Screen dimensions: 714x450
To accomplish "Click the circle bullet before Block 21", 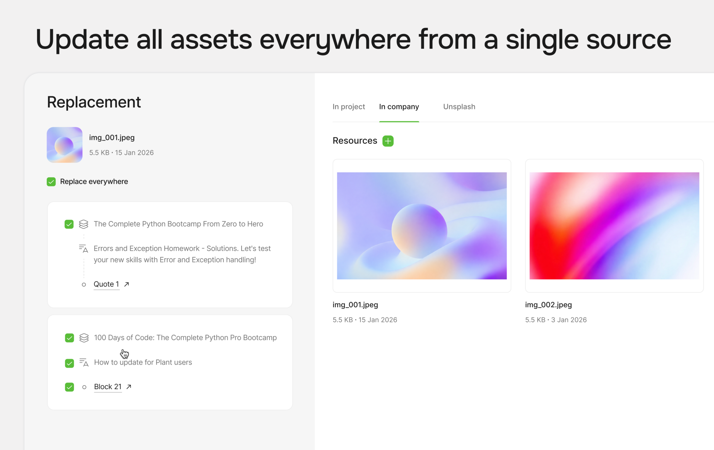I will pyautogui.click(x=84, y=387).
